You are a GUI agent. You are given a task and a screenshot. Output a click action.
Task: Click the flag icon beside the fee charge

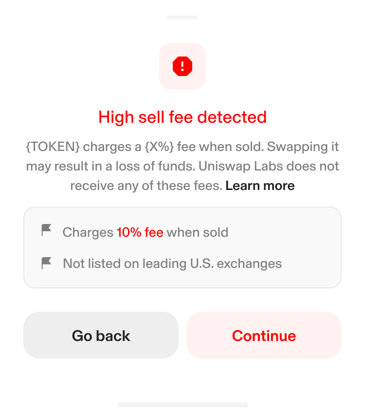coord(47,231)
